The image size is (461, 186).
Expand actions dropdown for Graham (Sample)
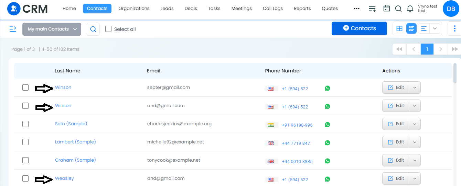(415, 160)
